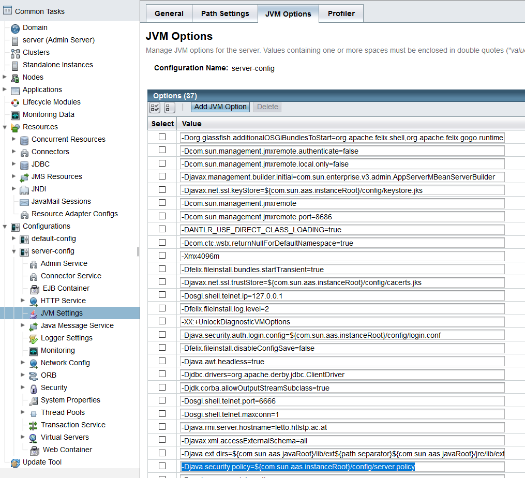The width and height of the screenshot is (525, 478).
Task: Click the Monitoring Data icon
Action: (x=15, y=115)
